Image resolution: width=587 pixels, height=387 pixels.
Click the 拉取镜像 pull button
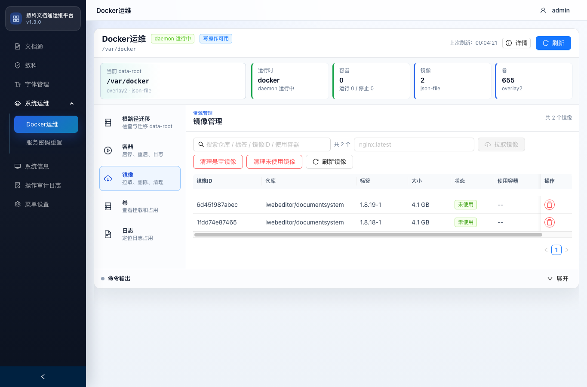tap(501, 144)
